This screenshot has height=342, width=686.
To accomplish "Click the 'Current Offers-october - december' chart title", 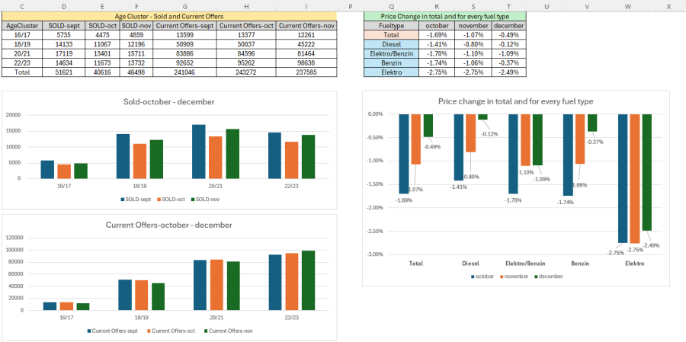I will (x=168, y=225).
